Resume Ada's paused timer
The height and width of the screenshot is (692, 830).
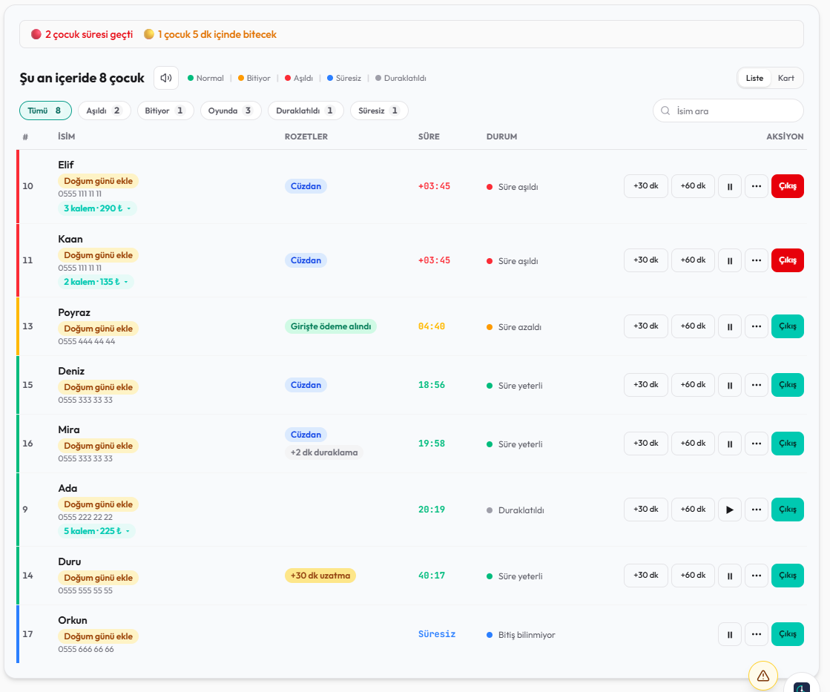click(x=729, y=510)
